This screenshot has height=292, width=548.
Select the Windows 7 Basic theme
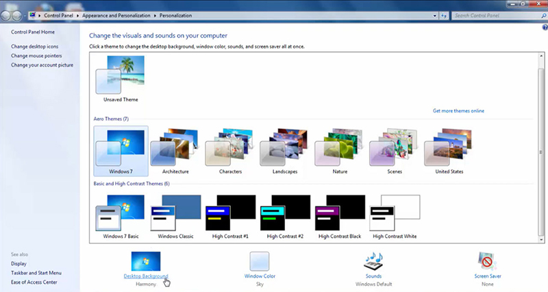click(121, 217)
